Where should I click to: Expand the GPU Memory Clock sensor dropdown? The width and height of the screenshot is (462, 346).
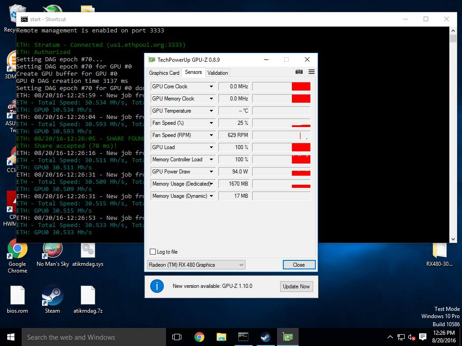tap(211, 99)
